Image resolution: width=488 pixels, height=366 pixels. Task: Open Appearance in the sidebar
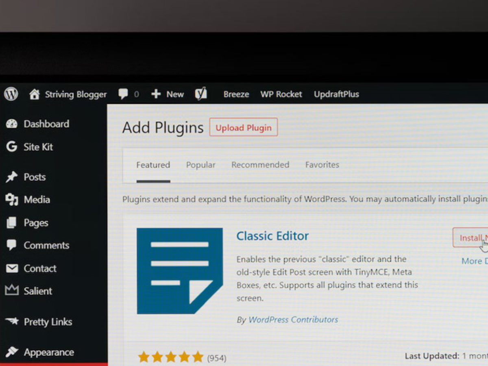pos(49,352)
